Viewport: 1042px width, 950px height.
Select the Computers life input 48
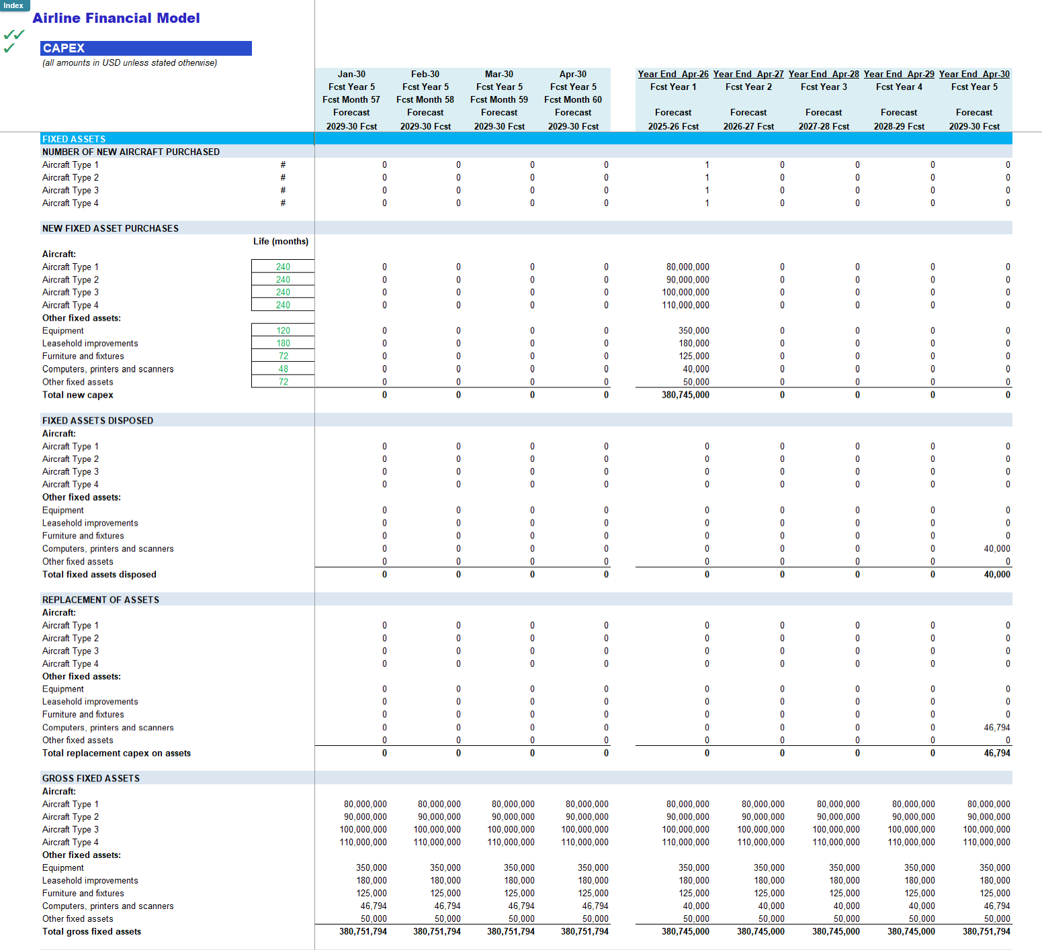point(283,369)
